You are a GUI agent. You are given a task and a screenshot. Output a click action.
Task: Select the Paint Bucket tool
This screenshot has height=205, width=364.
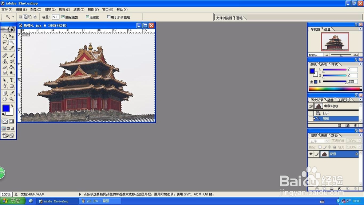[x=12, y=67]
